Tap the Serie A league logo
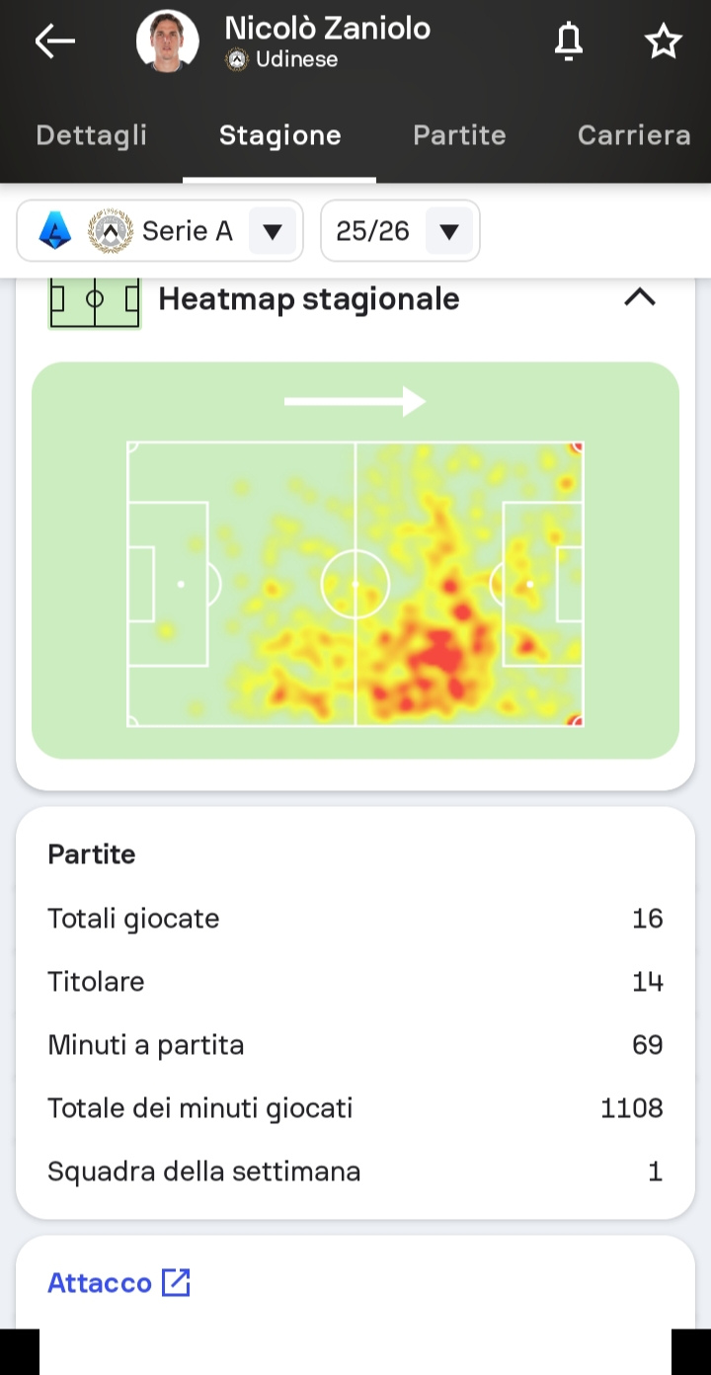 click(x=55, y=231)
